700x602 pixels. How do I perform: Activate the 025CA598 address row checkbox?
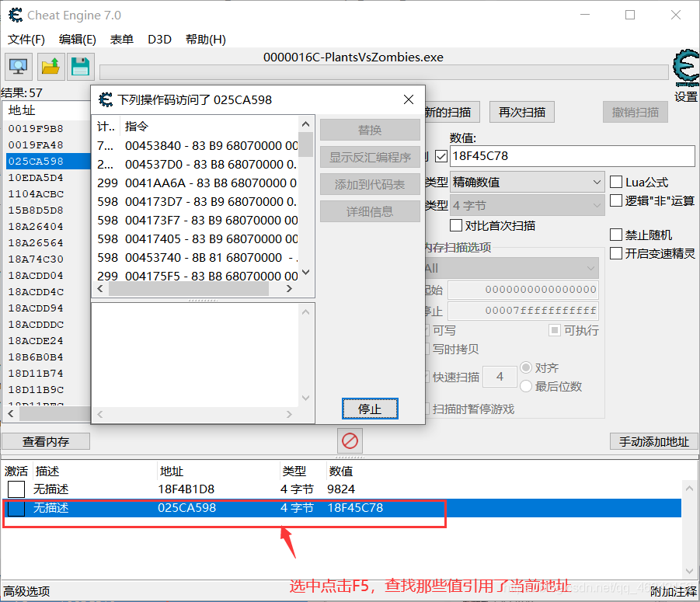tap(16, 508)
